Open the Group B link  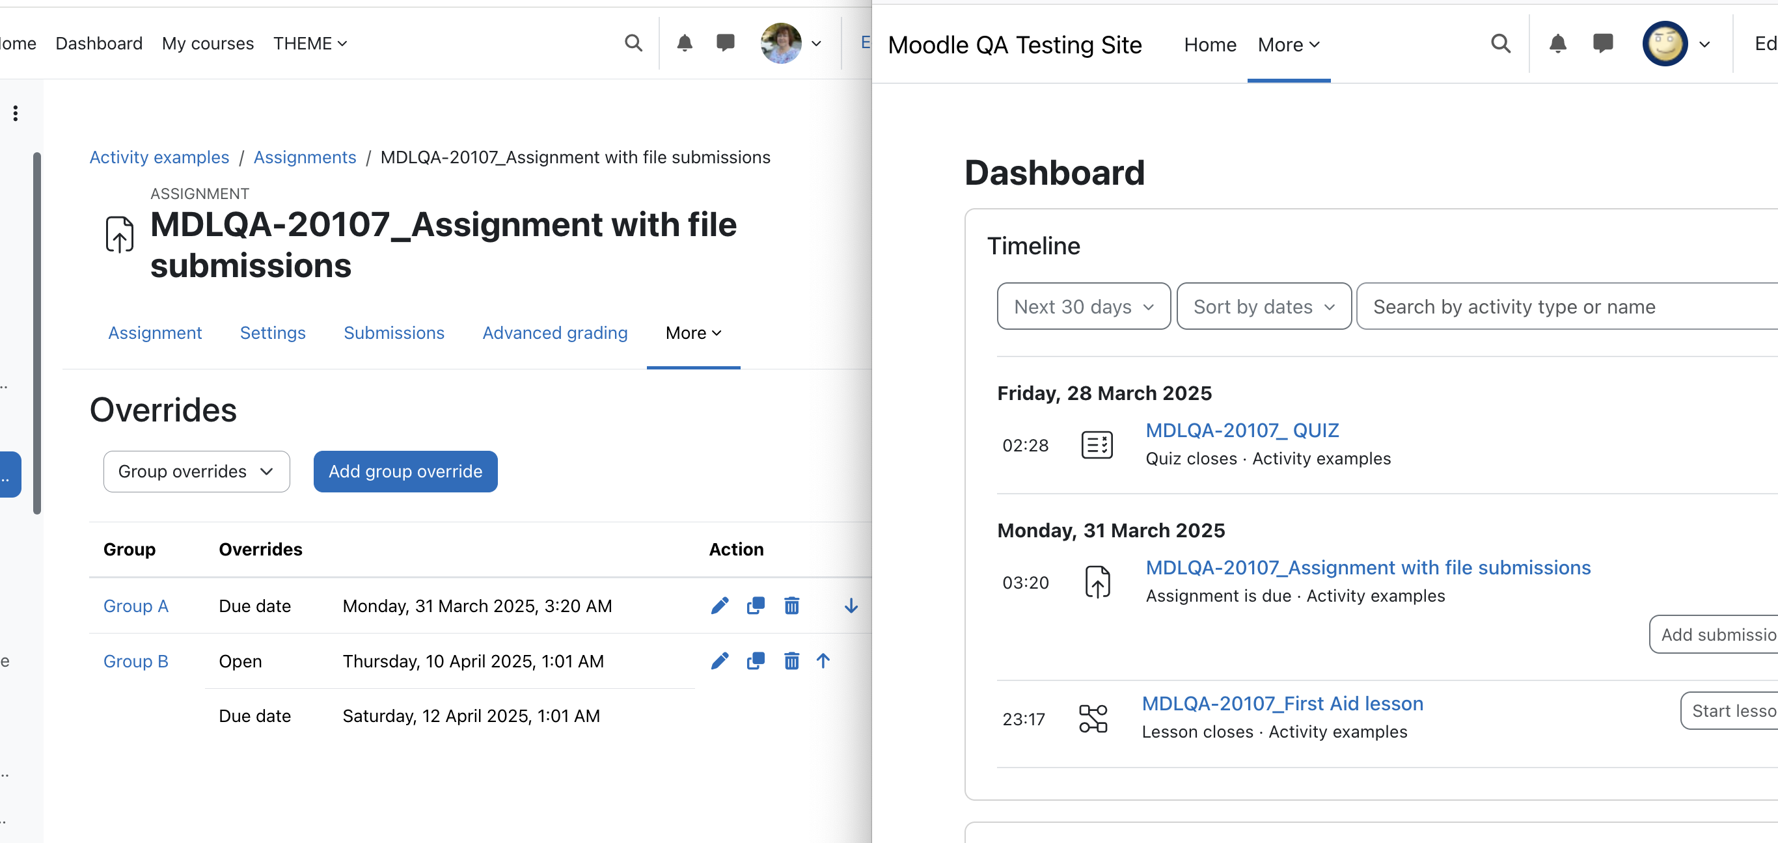tap(135, 660)
